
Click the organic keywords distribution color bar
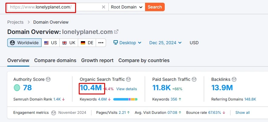(125, 99)
